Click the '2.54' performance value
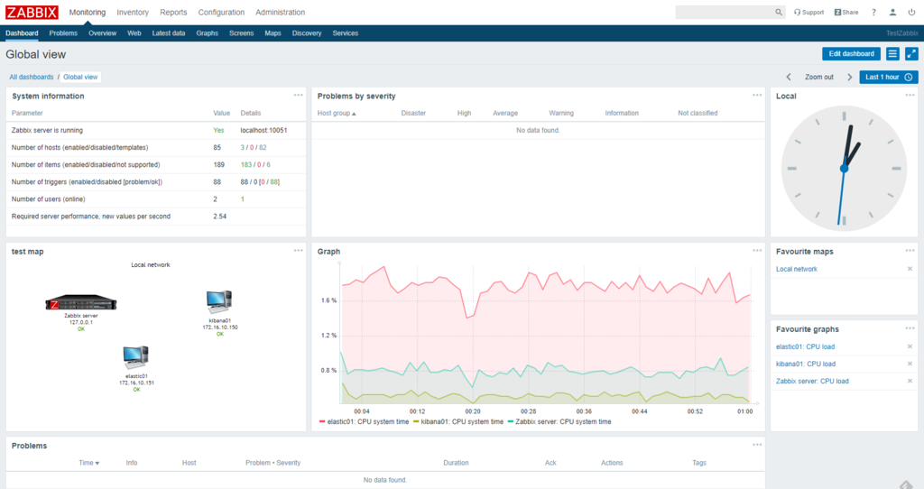 click(220, 217)
